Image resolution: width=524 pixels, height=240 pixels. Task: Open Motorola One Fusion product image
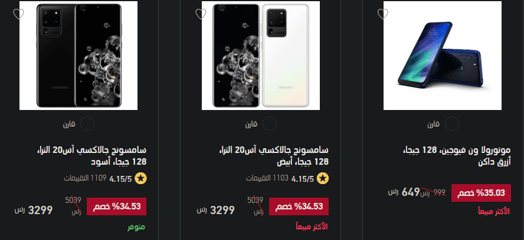click(x=443, y=55)
